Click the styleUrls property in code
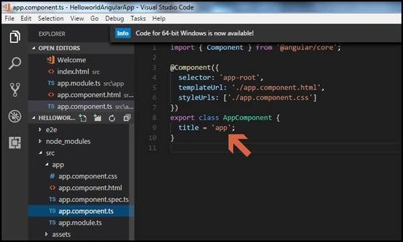Image resolution: width=403 pixels, height=242 pixels. click(197, 98)
